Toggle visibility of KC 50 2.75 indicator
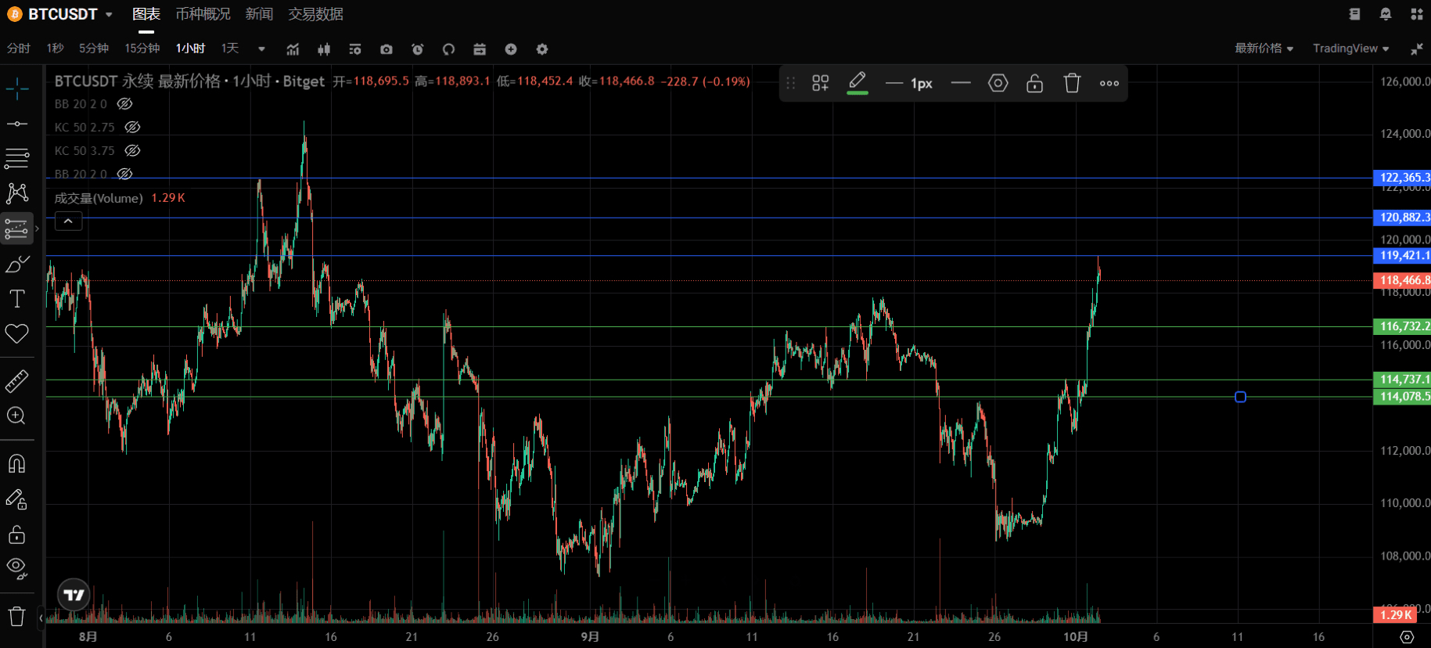Viewport: 1431px width, 648px height. [x=132, y=127]
